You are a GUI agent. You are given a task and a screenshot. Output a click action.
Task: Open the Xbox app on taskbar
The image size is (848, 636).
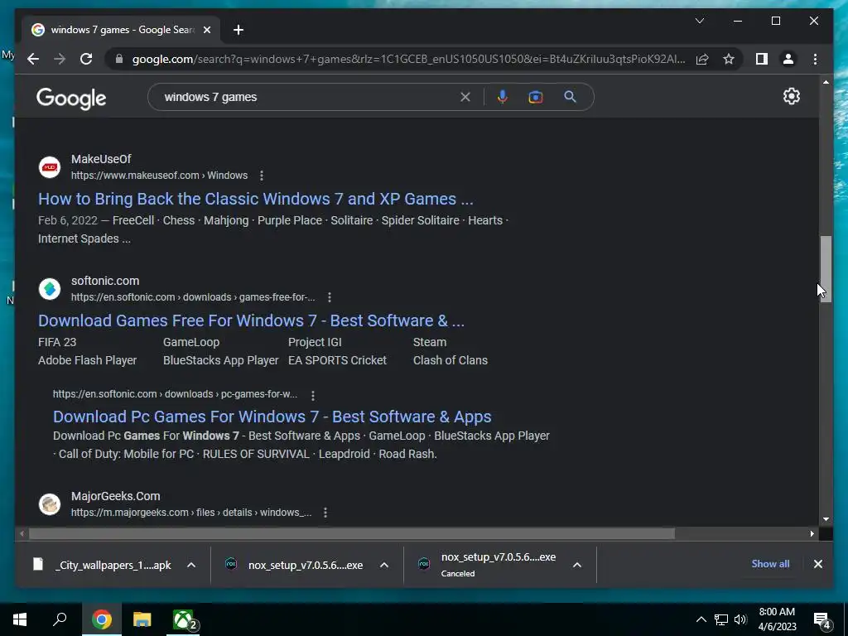point(183,619)
